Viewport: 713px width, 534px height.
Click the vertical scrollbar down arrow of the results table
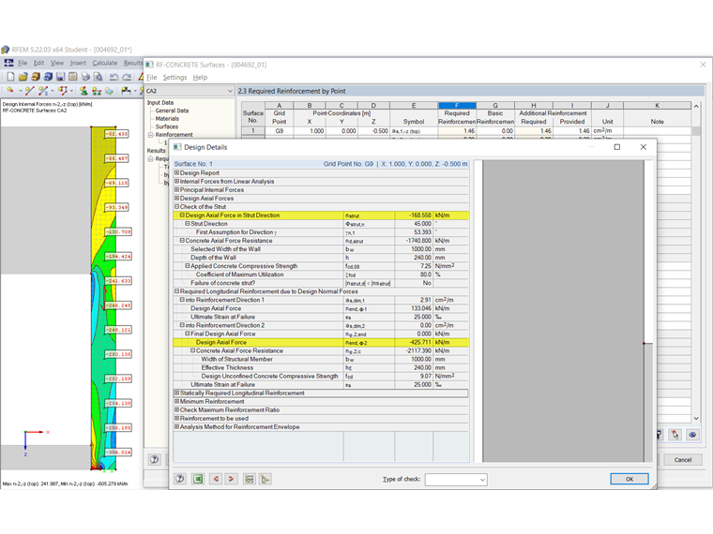[x=696, y=418]
